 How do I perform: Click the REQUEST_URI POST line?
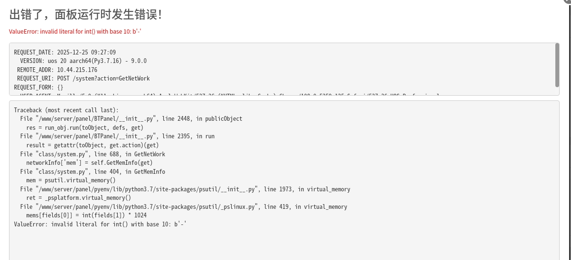click(83, 79)
